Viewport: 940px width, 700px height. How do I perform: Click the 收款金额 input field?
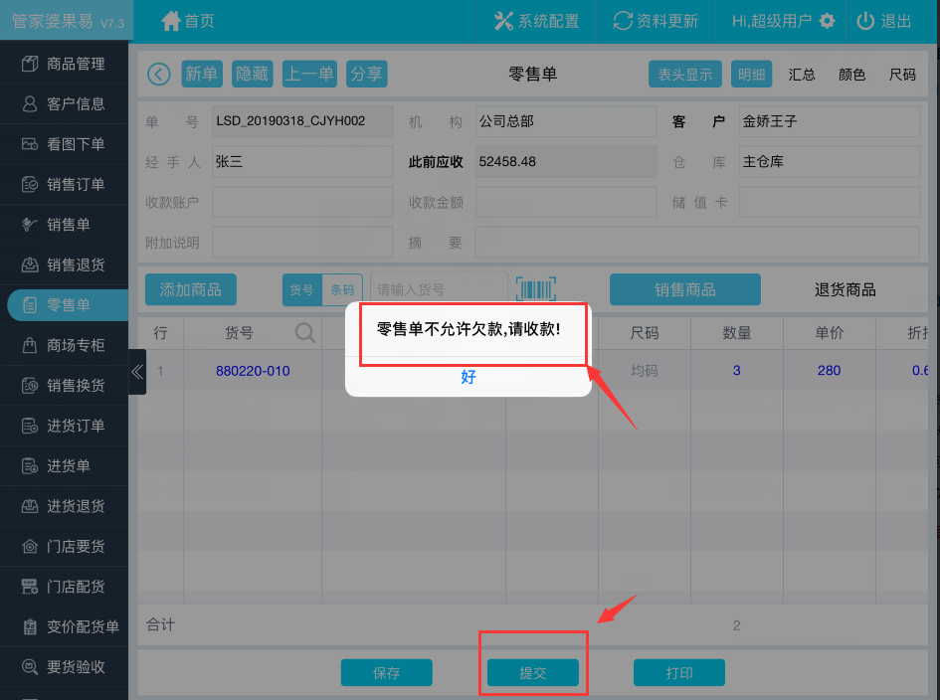[565, 202]
